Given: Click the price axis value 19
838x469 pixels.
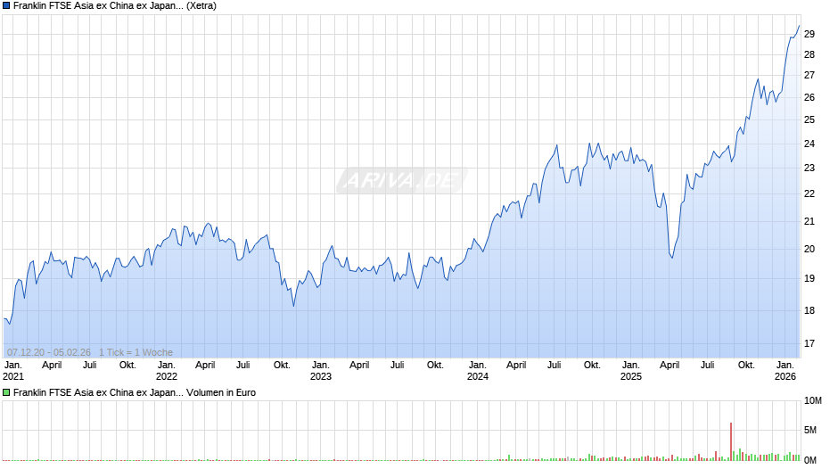Looking at the screenshot, I should point(809,278).
